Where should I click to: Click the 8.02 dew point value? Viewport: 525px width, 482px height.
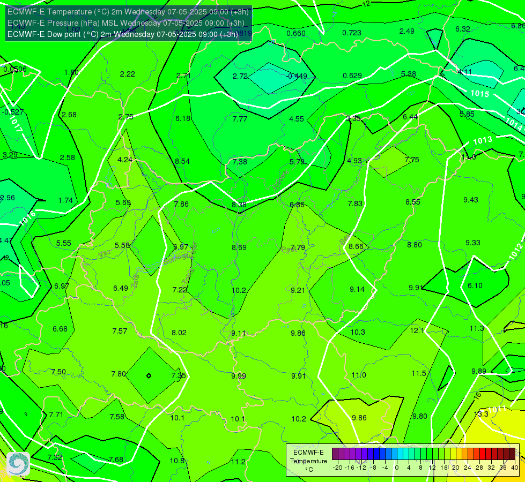click(x=179, y=333)
